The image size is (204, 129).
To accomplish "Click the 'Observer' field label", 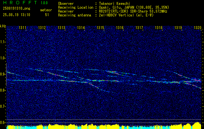I will 66,4.
